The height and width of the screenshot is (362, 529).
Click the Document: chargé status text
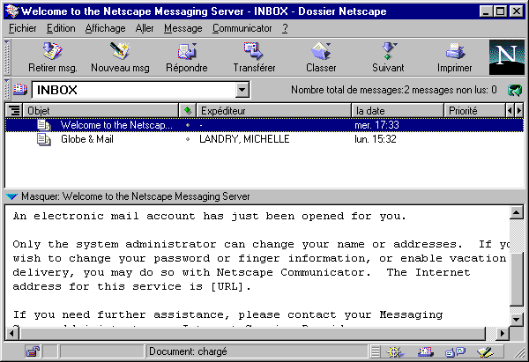pyautogui.click(x=188, y=352)
